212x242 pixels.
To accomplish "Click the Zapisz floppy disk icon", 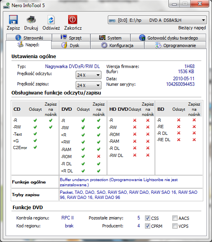I will [13, 19].
